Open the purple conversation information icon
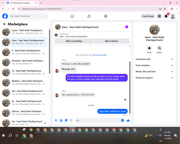The image size is (180, 144). [x=127, y=27]
